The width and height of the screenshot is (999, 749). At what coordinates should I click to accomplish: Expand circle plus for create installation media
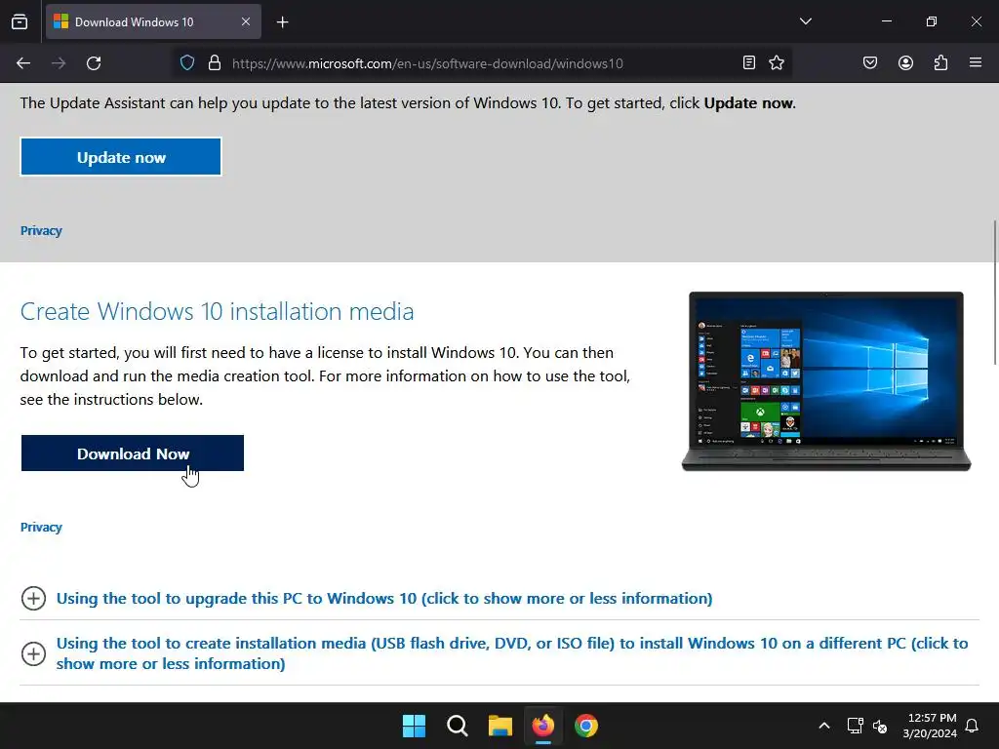(33, 653)
